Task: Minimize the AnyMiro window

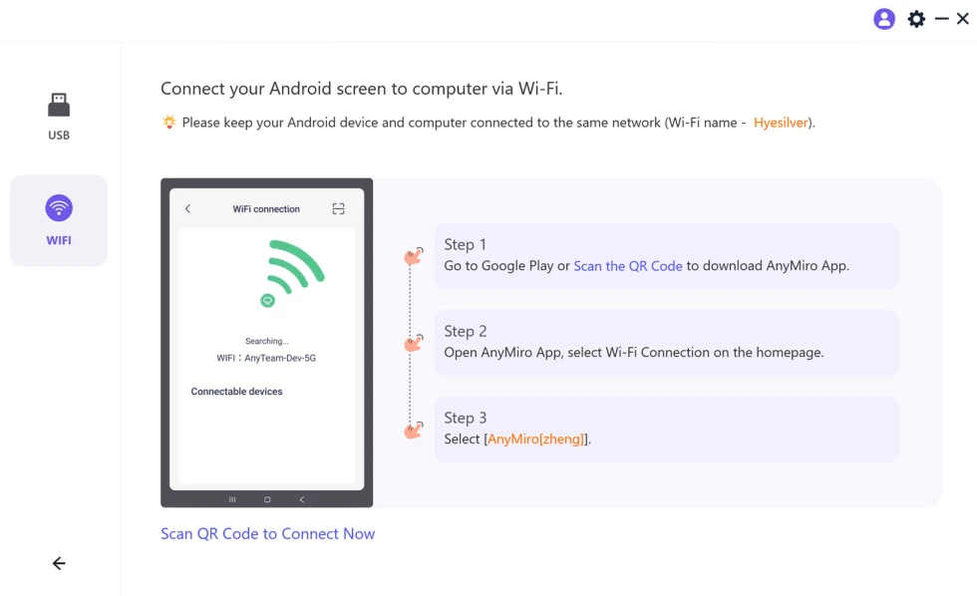Action: tap(941, 19)
